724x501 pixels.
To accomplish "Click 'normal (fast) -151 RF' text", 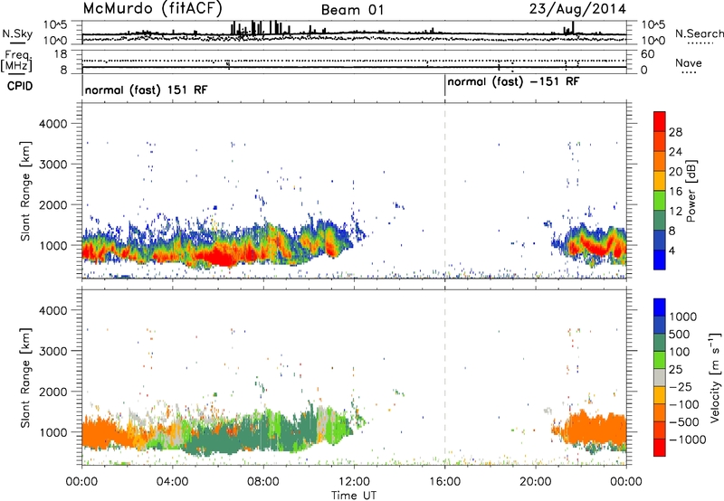I will [x=513, y=81].
